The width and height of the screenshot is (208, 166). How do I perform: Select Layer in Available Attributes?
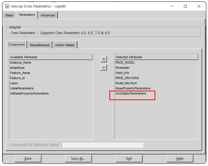click(14, 83)
